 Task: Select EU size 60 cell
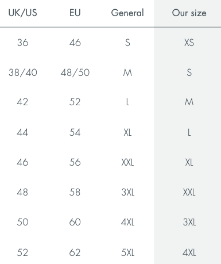(x=75, y=222)
